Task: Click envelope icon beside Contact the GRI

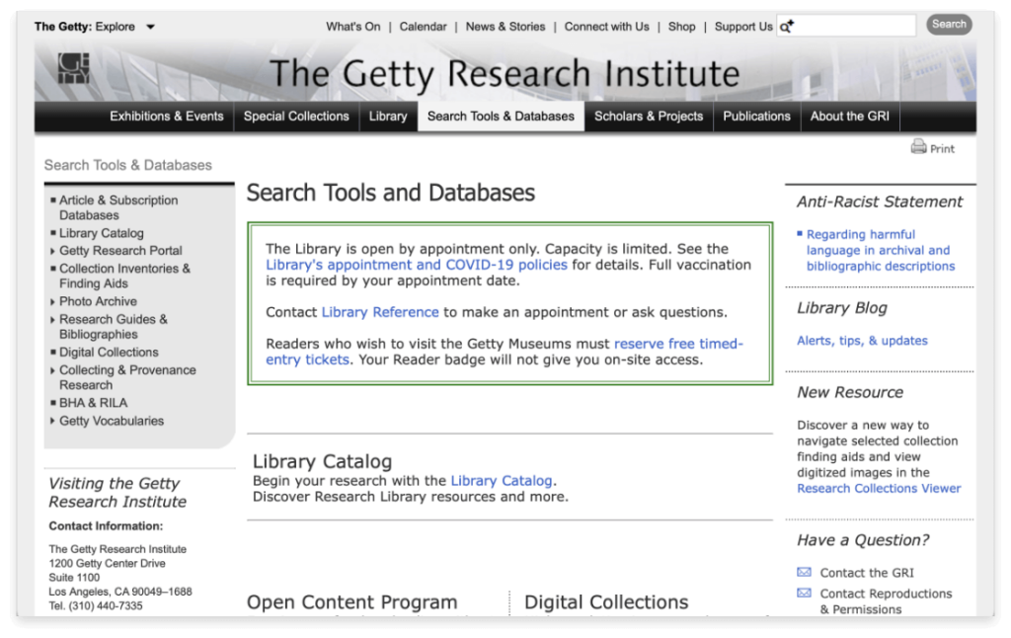Action: [x=804, y=572]
